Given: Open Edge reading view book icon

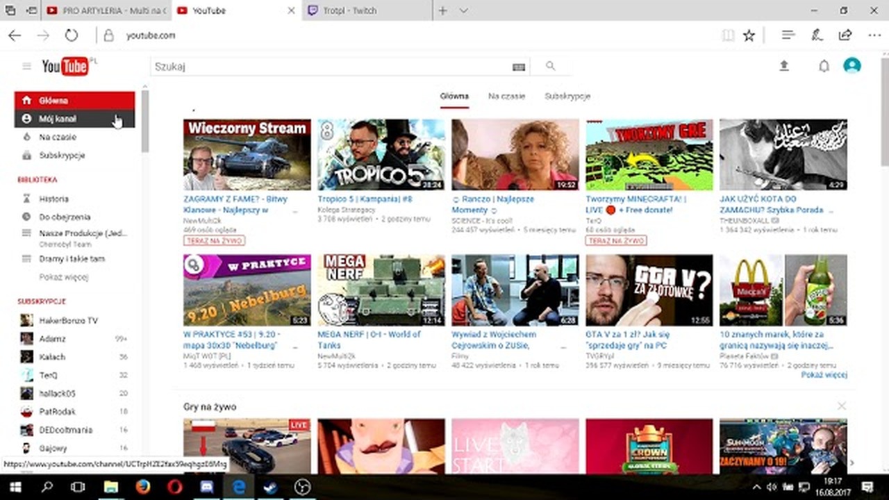Looking at the screenshot, I should 728,35.
